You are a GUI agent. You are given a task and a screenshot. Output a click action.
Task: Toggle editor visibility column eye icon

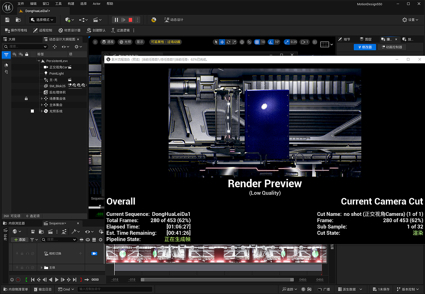[x=15, y=54]
